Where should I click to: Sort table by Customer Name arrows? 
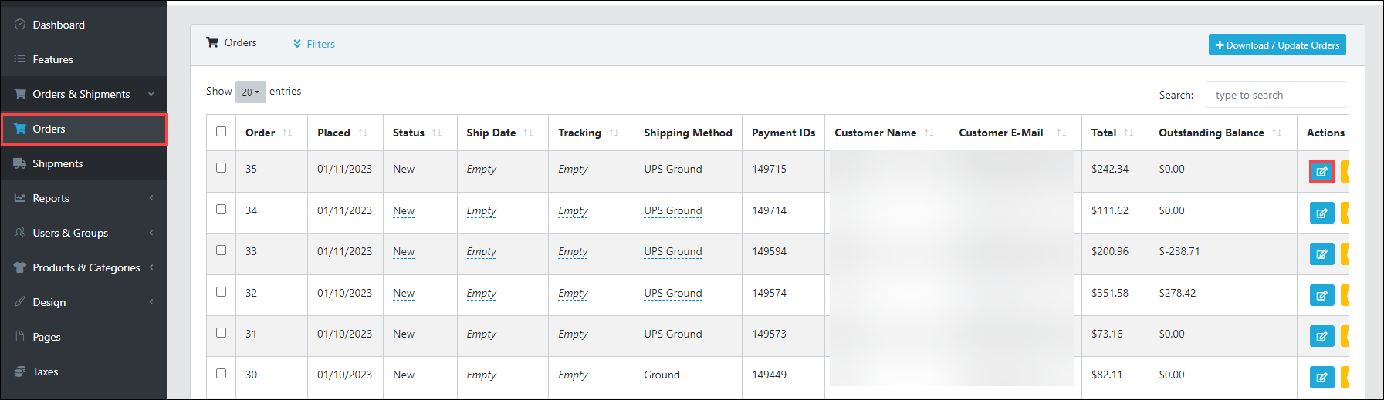(929, 133)
